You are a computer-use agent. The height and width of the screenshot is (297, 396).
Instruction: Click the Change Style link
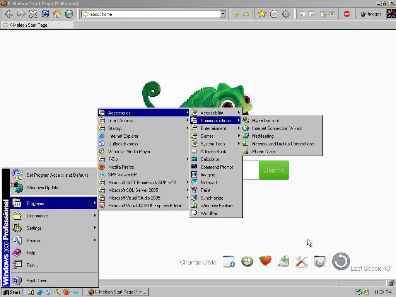[x=198, y=263]
